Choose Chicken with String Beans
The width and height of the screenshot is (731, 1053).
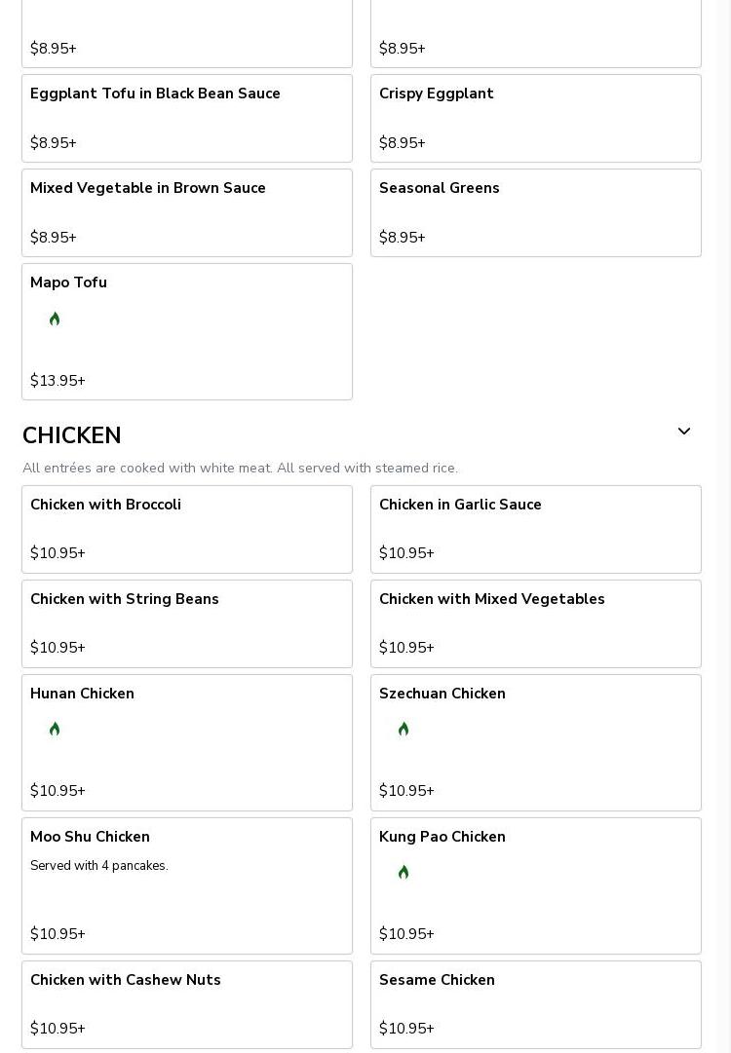pyautogui.click(x=187, y=623)
